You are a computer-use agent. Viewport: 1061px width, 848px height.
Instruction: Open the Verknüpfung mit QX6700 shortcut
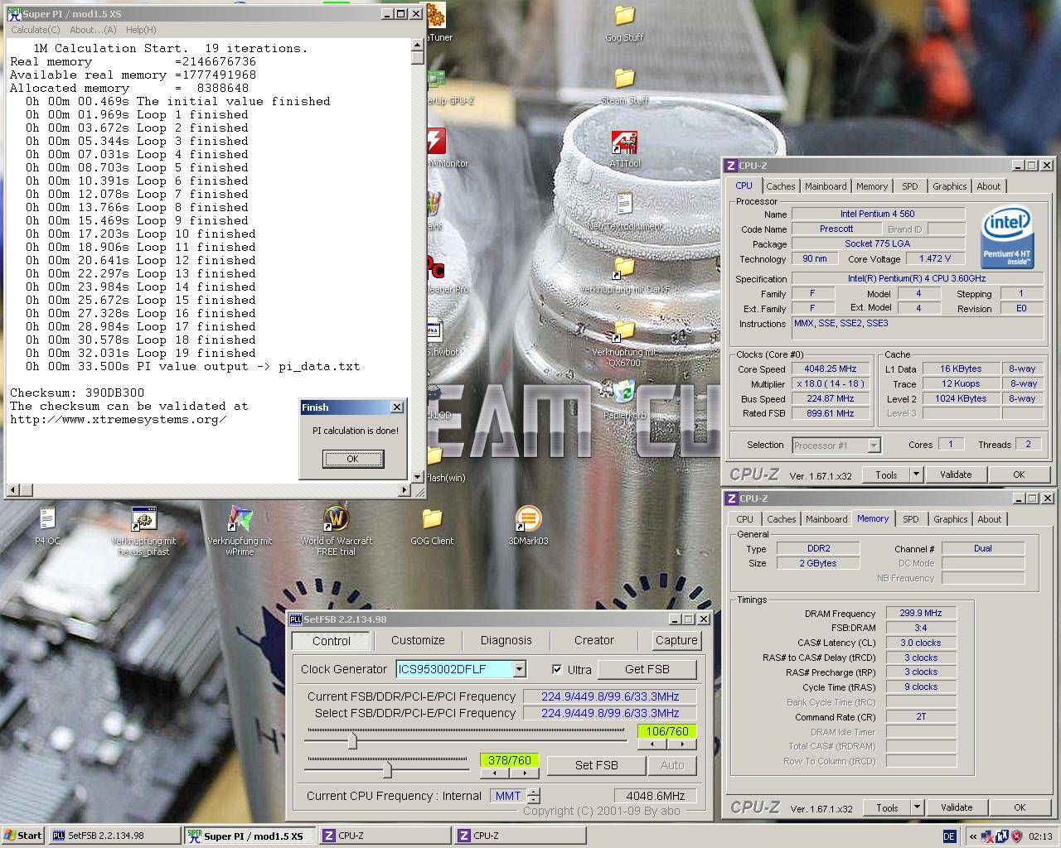point(624,330)
